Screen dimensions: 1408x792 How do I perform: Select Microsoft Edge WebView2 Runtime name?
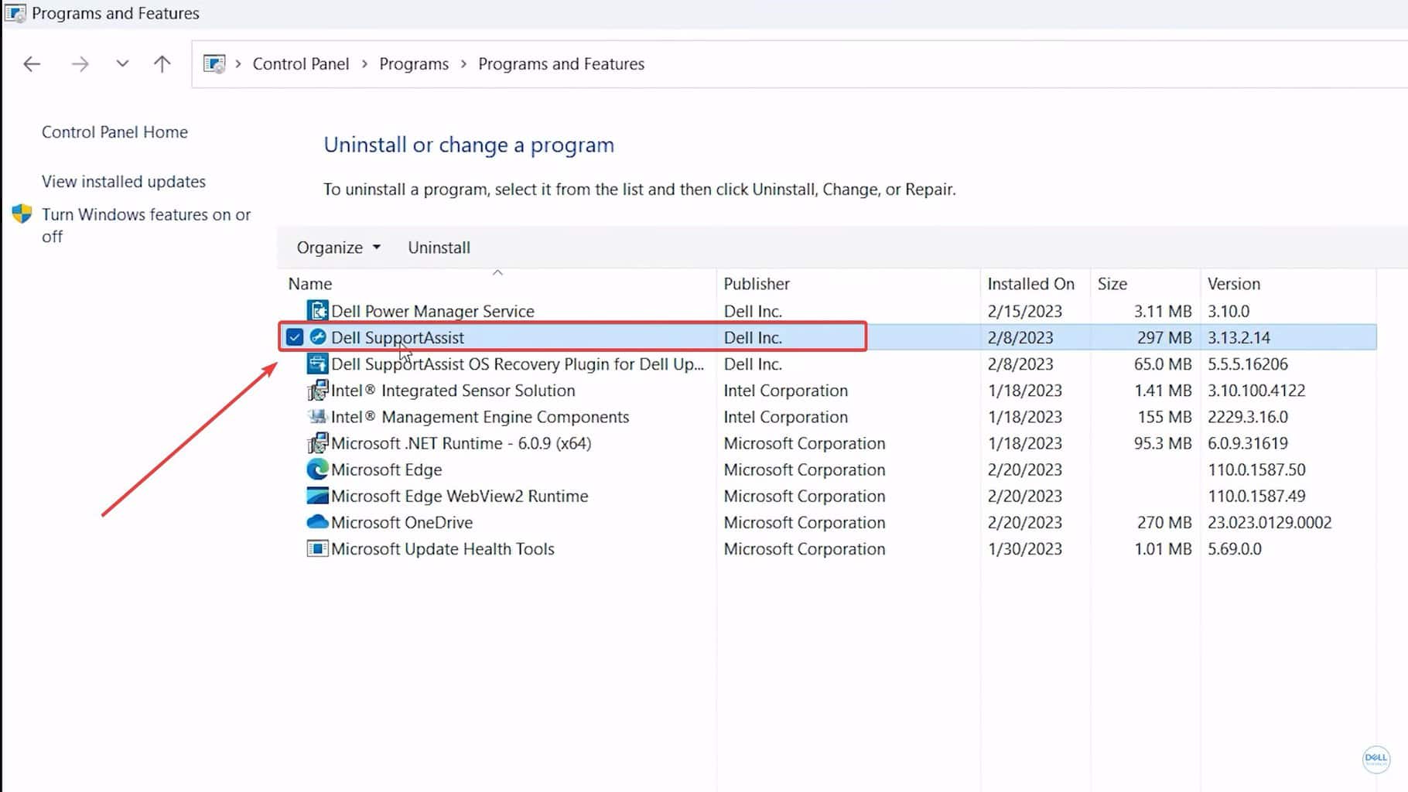click(x=460, y=496)
